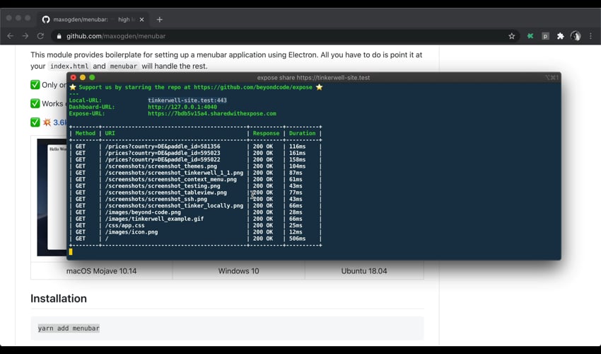601x354 pixels.
Task: Click the padlock site info icon
Action: point(59,36)
